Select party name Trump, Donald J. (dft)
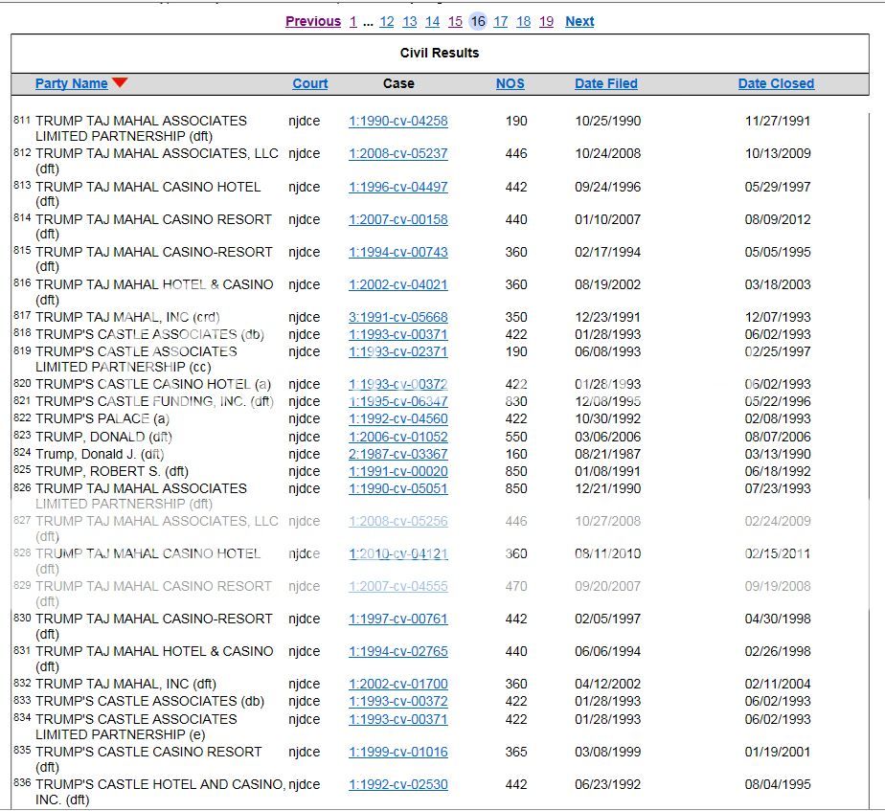This screenshot has height=811, width=885. pos(100,454)
